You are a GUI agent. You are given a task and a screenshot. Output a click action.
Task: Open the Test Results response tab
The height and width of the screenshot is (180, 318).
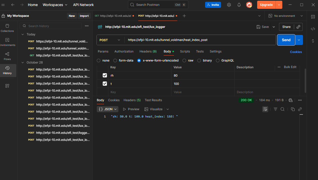coord(153,100)
